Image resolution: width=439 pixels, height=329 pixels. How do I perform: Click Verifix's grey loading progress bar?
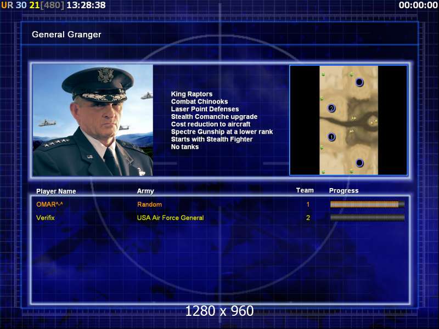367,217
